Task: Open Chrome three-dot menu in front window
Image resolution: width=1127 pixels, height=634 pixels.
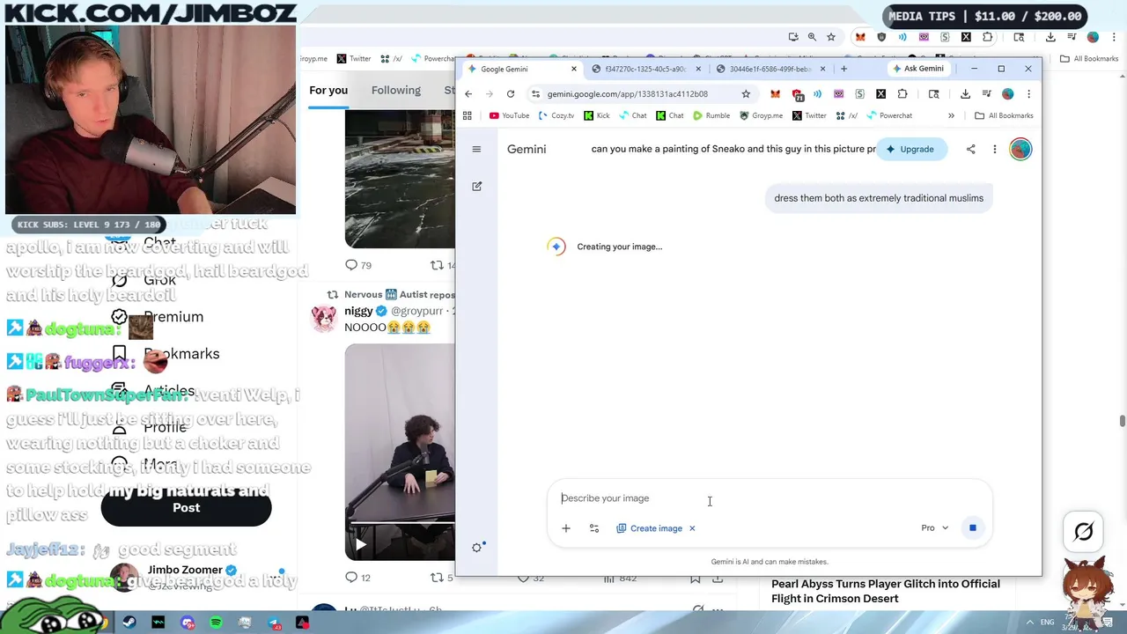Action: coord(1028,93)
